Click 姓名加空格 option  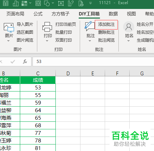145,32
